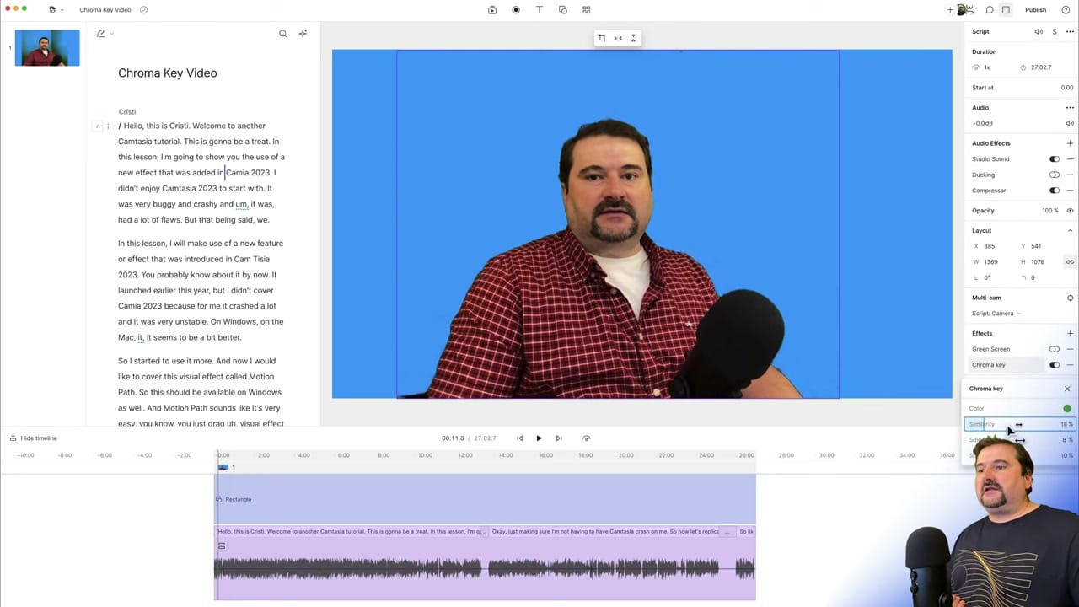This screenshot has height=607, width=1079.
Task: Disable the Chroma key effect toggle
Action: click(1055, 364)
